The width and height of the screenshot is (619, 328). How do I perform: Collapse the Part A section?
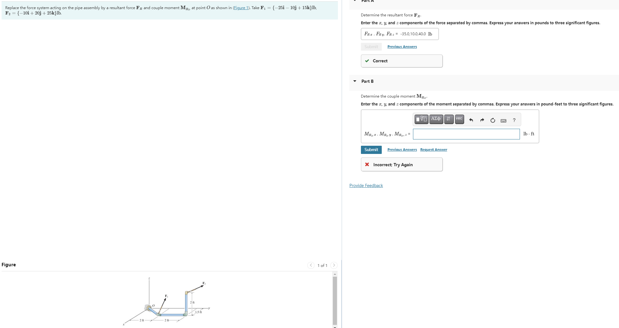[x=355, y=1]
